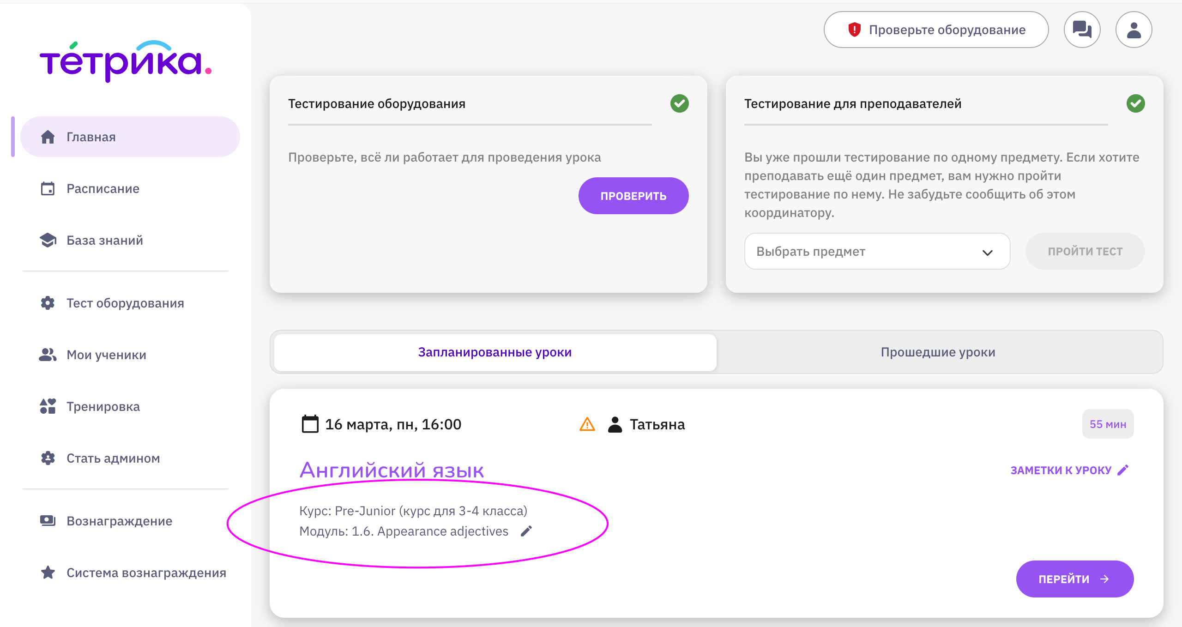Click the calendar icon beside lesson date
The image size is (1182, 627).
tap(310, 424)
